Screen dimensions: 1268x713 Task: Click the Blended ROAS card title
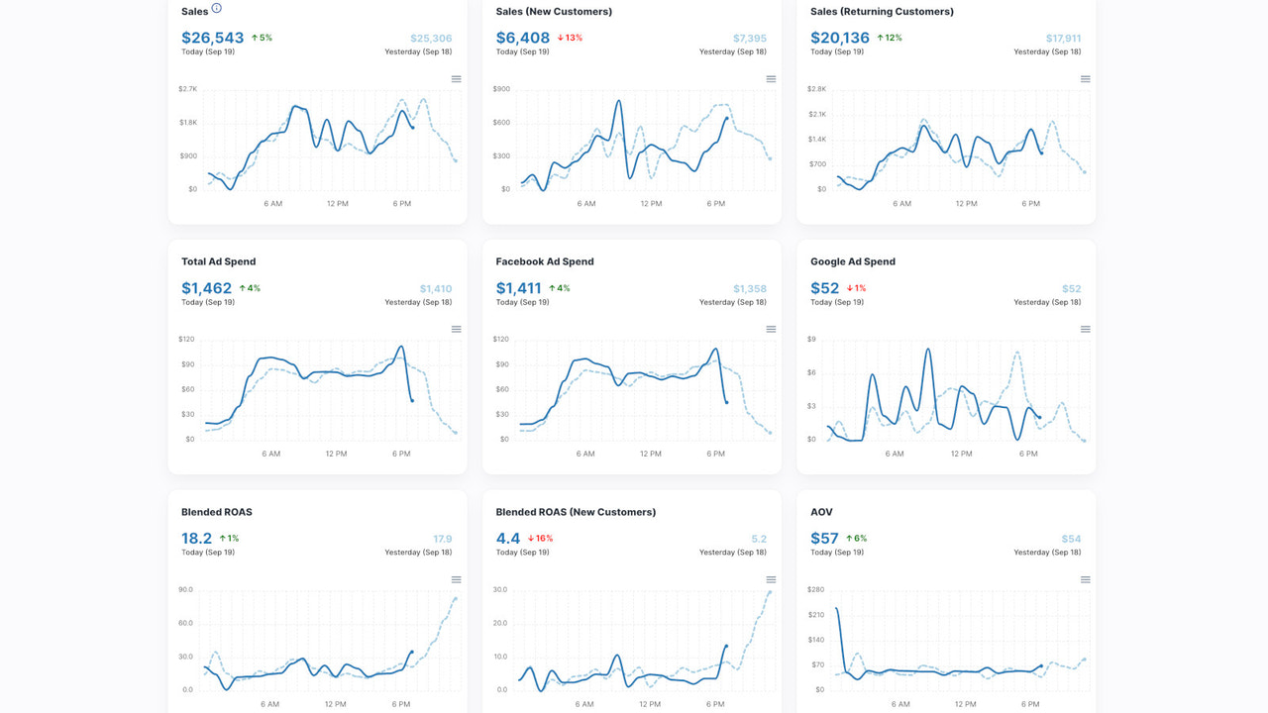point(216,512)
